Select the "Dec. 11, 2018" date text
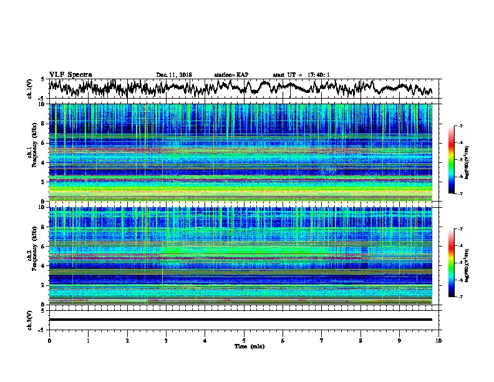The height and width of the screenshot is (382, 494). click(x=174, y=75)
